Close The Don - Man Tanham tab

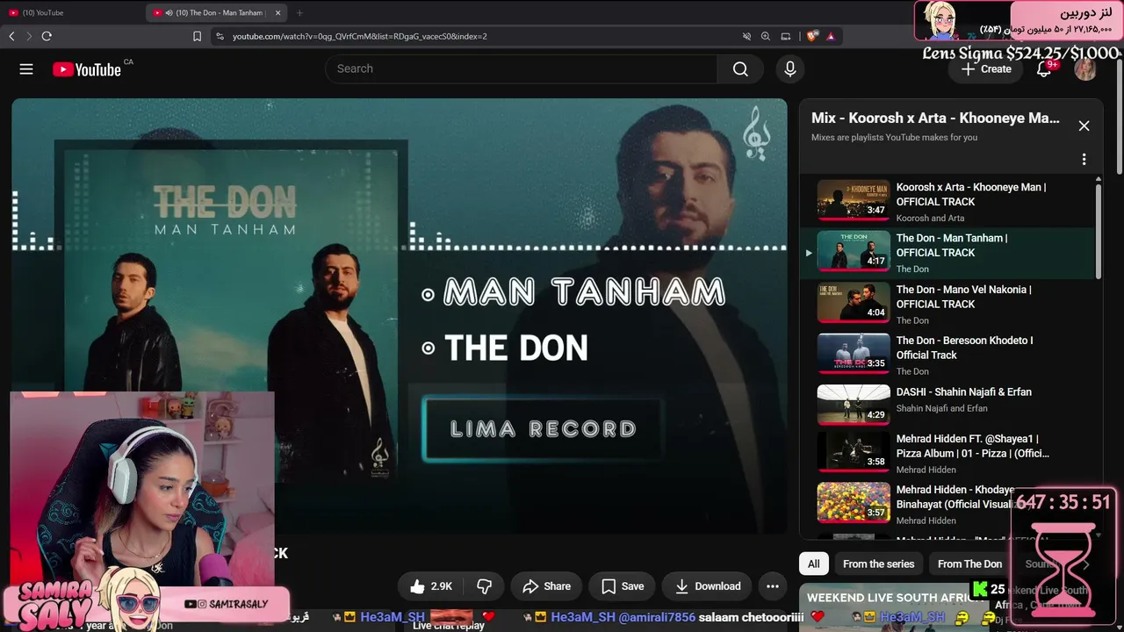tap(277, 12)
